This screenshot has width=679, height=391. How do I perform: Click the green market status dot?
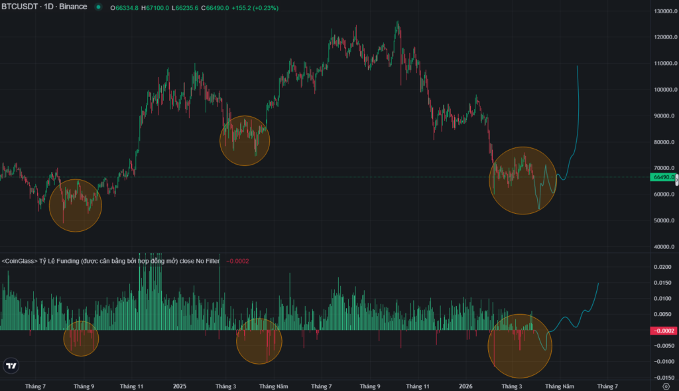(98, 7)
